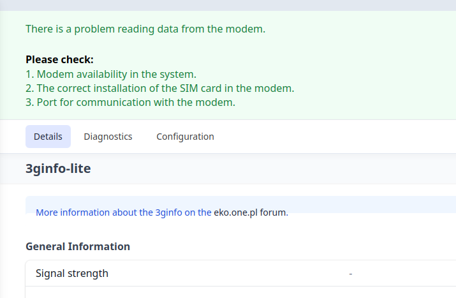The height and width of the screenshot is (298, 456).
Task: Click the 'Please check:' bold text
Action: pos(59,59)
